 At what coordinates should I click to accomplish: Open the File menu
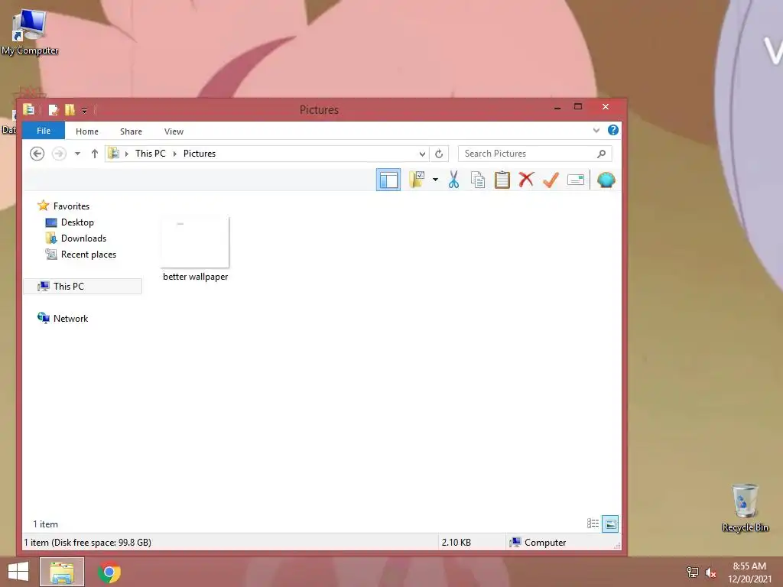tap(44, 131)
